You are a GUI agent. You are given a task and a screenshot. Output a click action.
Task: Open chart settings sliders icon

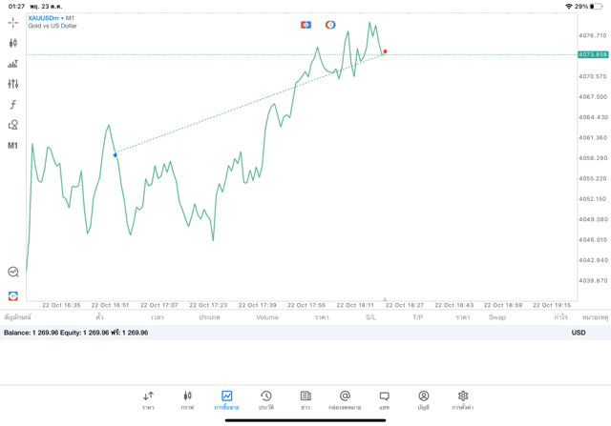(13, 84)
